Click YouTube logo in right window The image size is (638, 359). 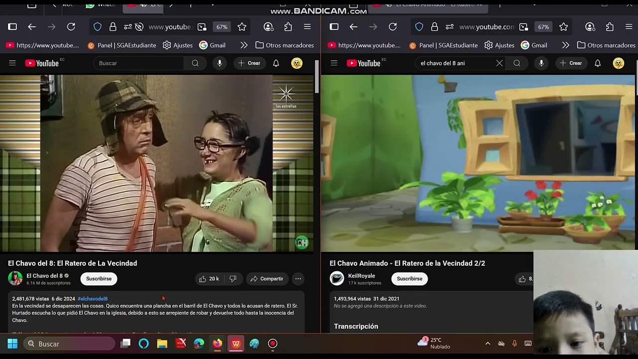(x=364, y=63)
